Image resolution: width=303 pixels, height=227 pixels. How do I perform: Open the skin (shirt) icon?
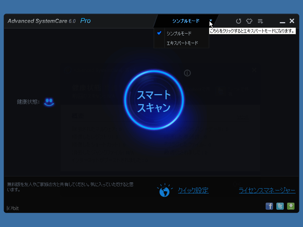point(249,21)
